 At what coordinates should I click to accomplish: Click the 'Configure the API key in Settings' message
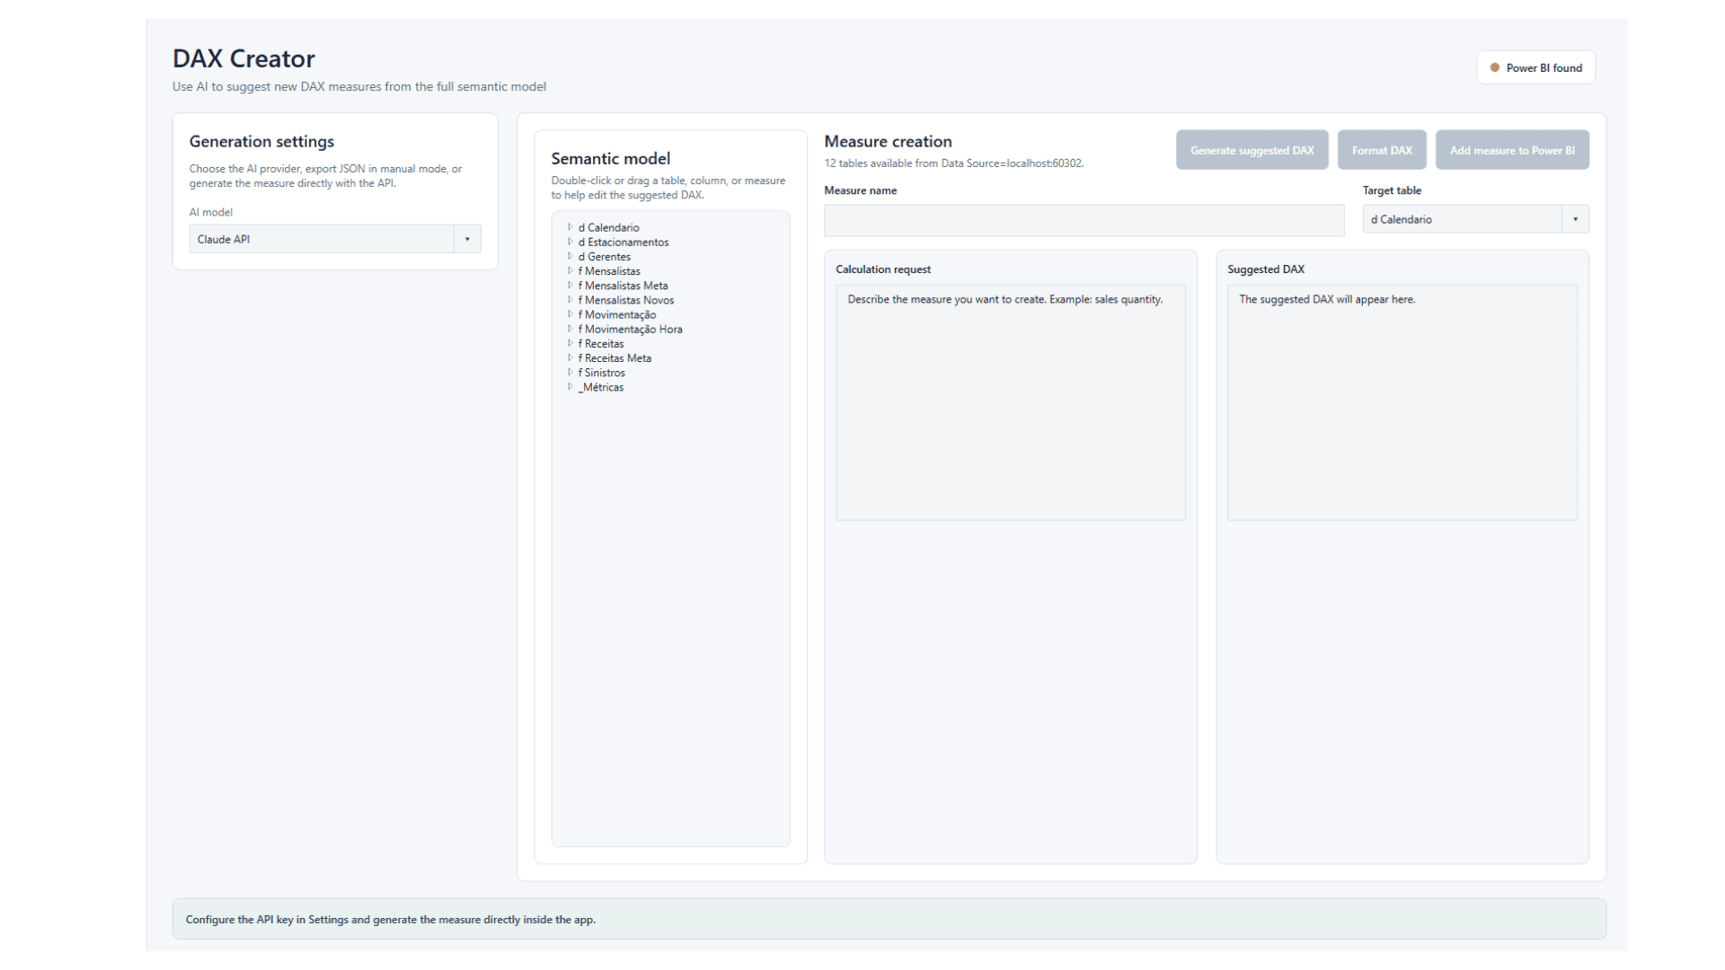(390, 920)
